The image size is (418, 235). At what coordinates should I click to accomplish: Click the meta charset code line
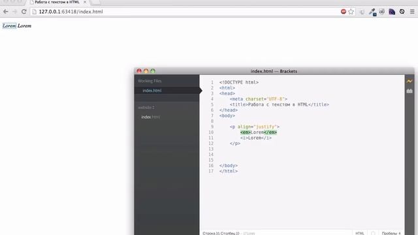[259, 99]
